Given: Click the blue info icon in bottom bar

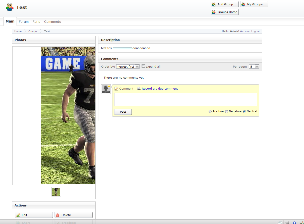Looking at the screenshot, I should click(x=294, y=222).
